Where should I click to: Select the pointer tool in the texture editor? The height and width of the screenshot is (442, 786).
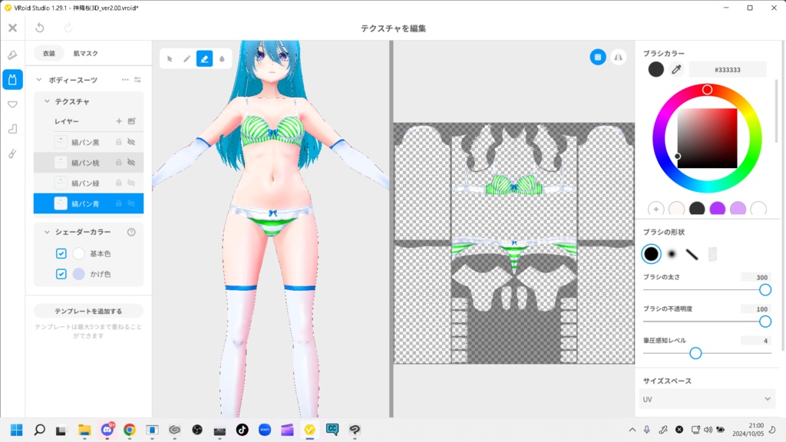(x=170, y=58)
